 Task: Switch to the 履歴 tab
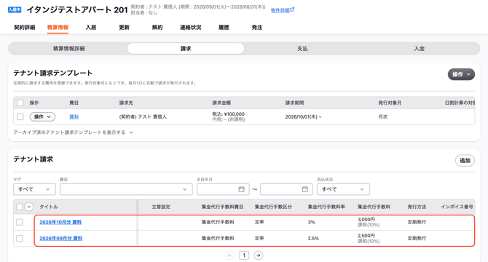(x=224, y=28)
